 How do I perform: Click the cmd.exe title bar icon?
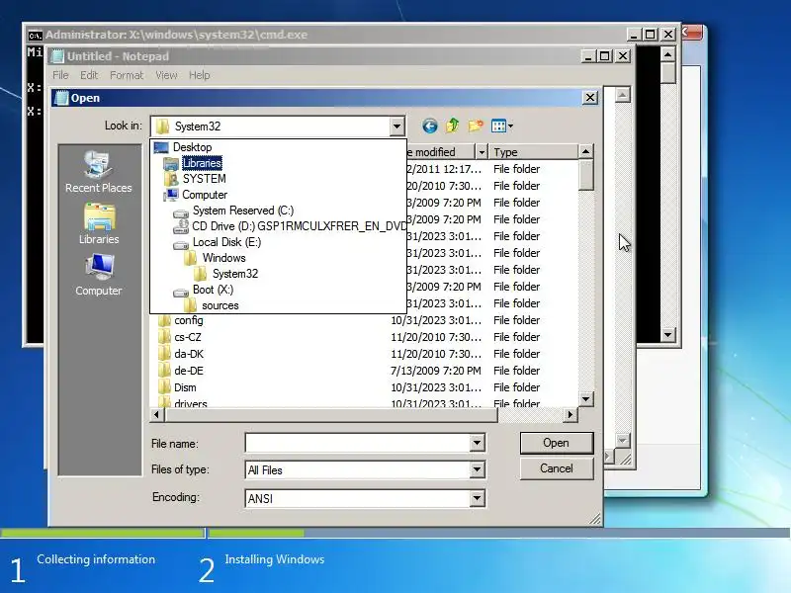click(35, 35)
